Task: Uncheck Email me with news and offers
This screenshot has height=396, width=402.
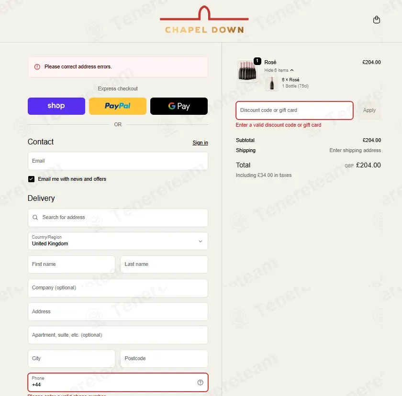Action: click(x=31, y=179)
